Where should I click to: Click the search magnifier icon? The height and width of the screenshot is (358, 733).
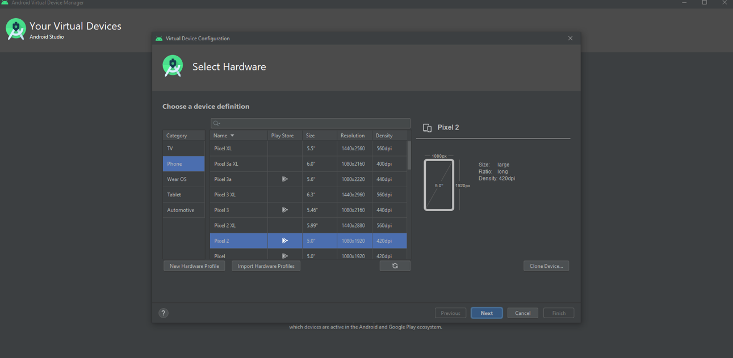tap(217, 123)
